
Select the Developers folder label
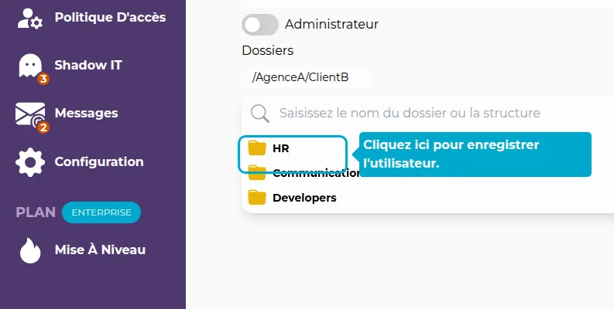(x=304, y=197)
